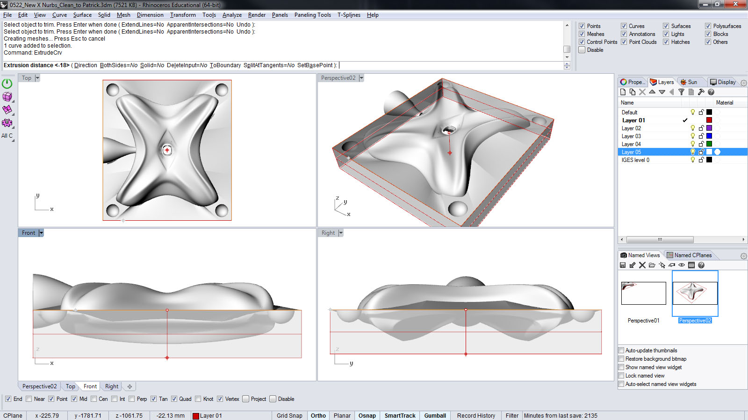Image resolution: width=748 pixels, height=420 pixels.
Task: Toggle Layer 03 lock icon
Action: pyautogui.click(x=701, y=136)
